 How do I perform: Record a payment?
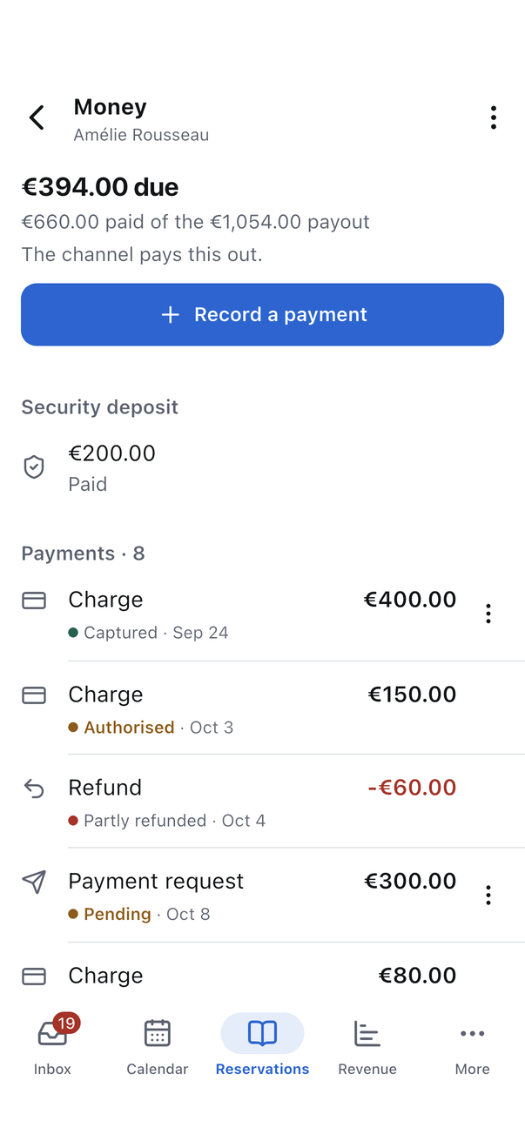[x=262, y=314]
